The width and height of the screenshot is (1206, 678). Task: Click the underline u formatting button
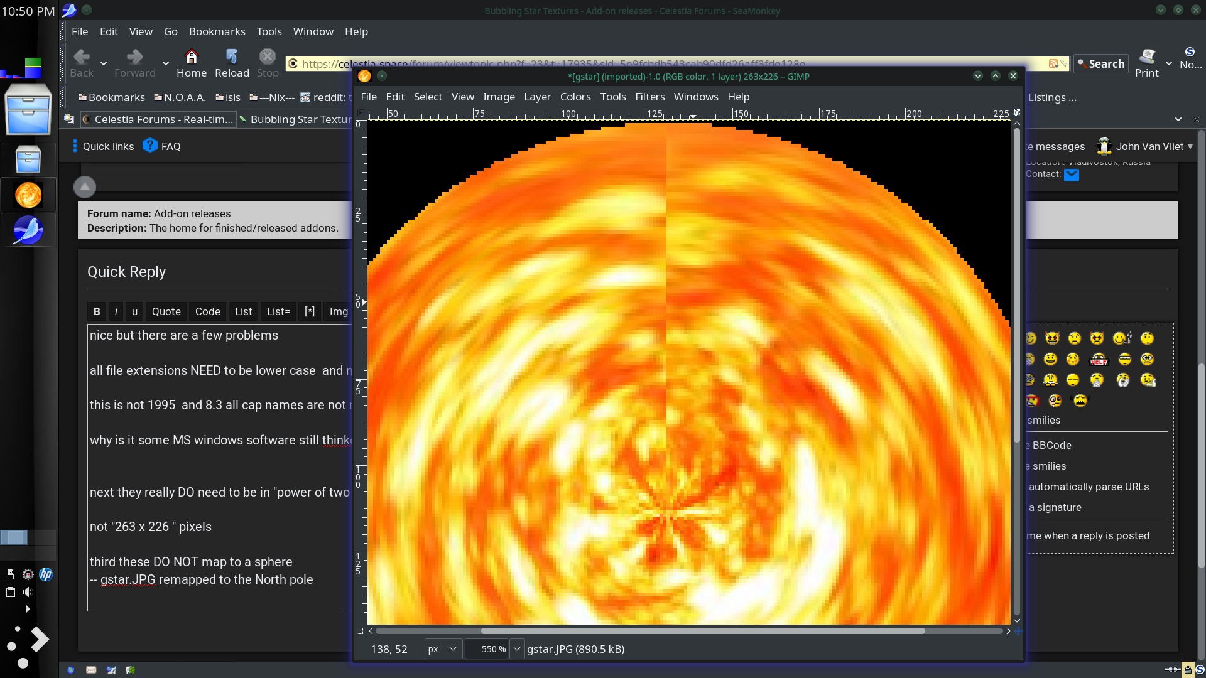click(134, 311)
